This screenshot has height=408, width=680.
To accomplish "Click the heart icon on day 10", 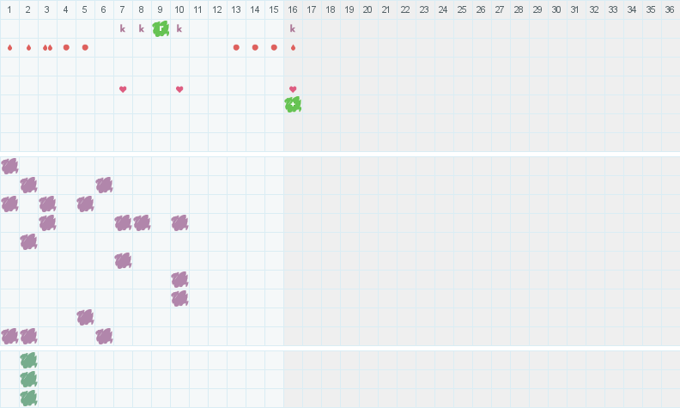I will (x=179, y=89).
